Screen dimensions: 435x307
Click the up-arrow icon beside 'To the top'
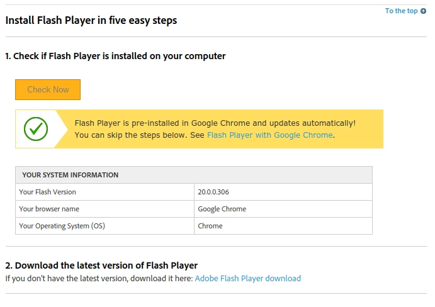click(x=423, y=11)
